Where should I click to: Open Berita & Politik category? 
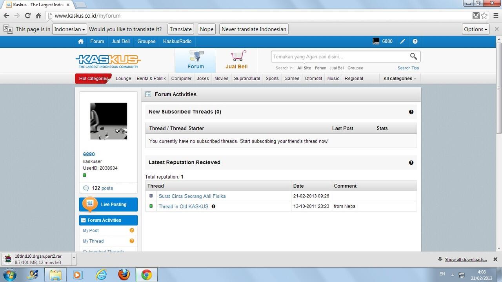tap(151, 78)
